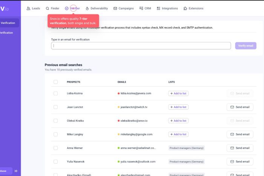Check the box for Lidiia Kozina

coord(56,93)
